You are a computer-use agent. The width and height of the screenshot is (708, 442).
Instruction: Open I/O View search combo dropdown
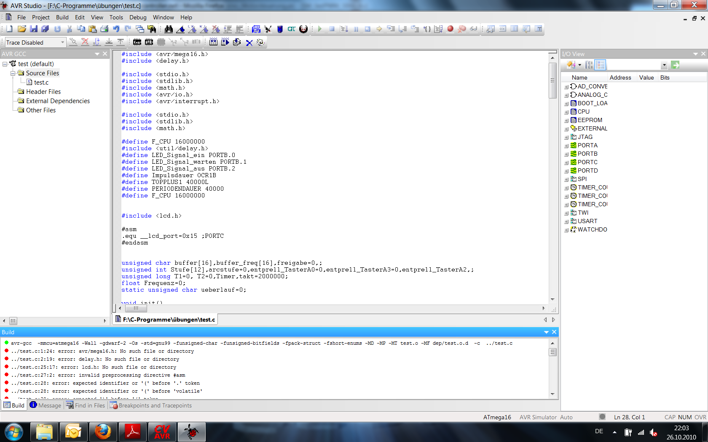(x=664, y=65)
